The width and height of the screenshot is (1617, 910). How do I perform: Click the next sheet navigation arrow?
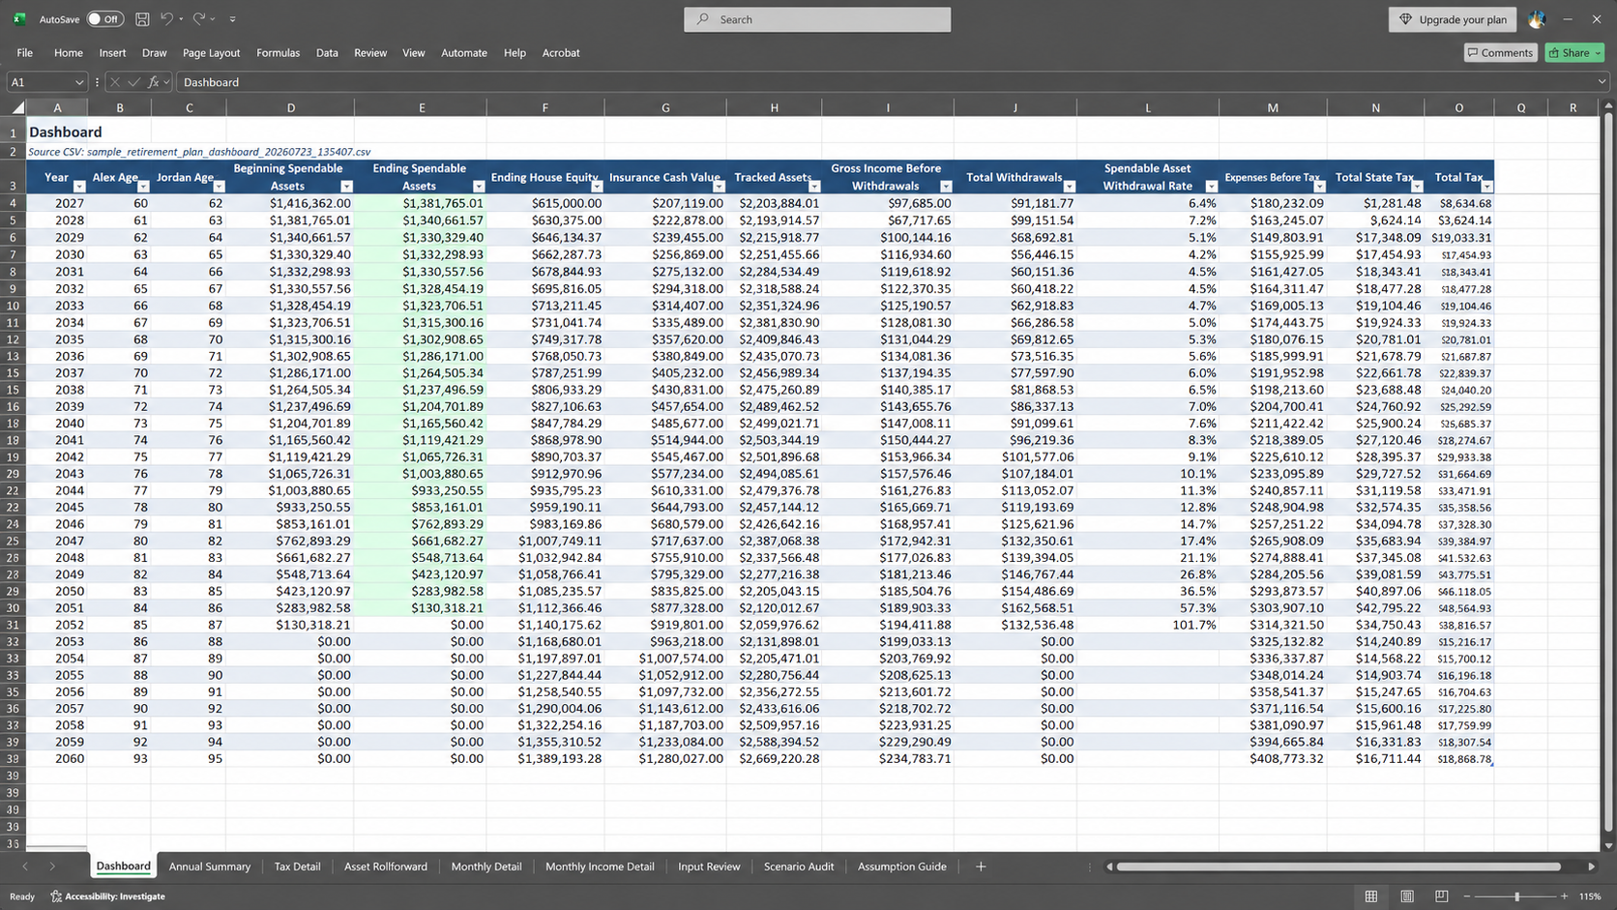[52, 866]
